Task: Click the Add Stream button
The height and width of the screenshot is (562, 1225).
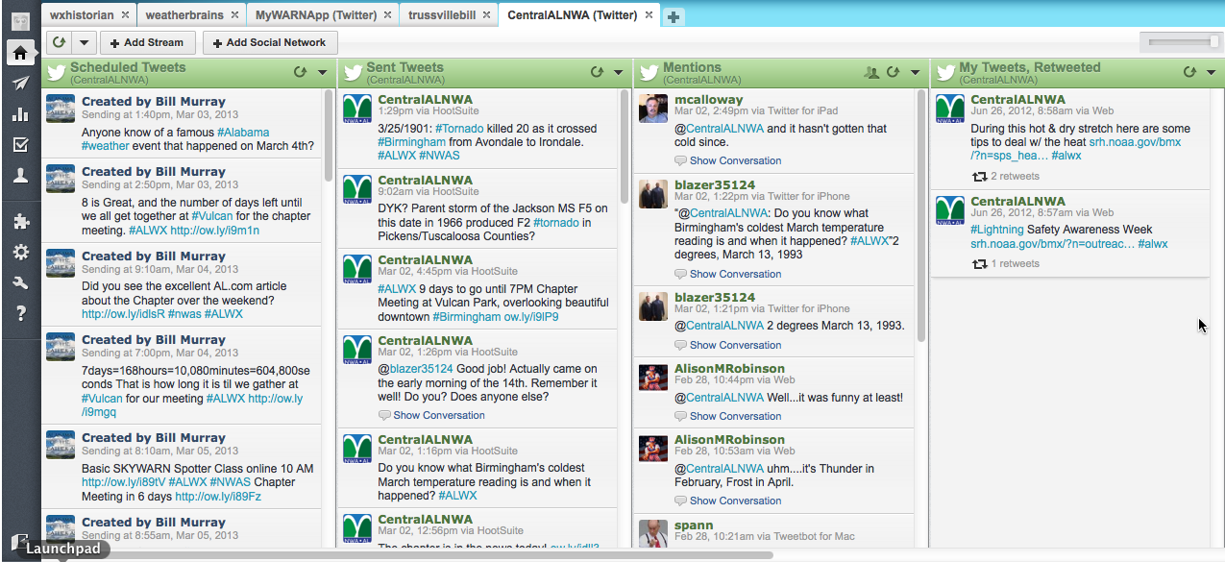Action: pyautogui.click(x=148, y=42)
